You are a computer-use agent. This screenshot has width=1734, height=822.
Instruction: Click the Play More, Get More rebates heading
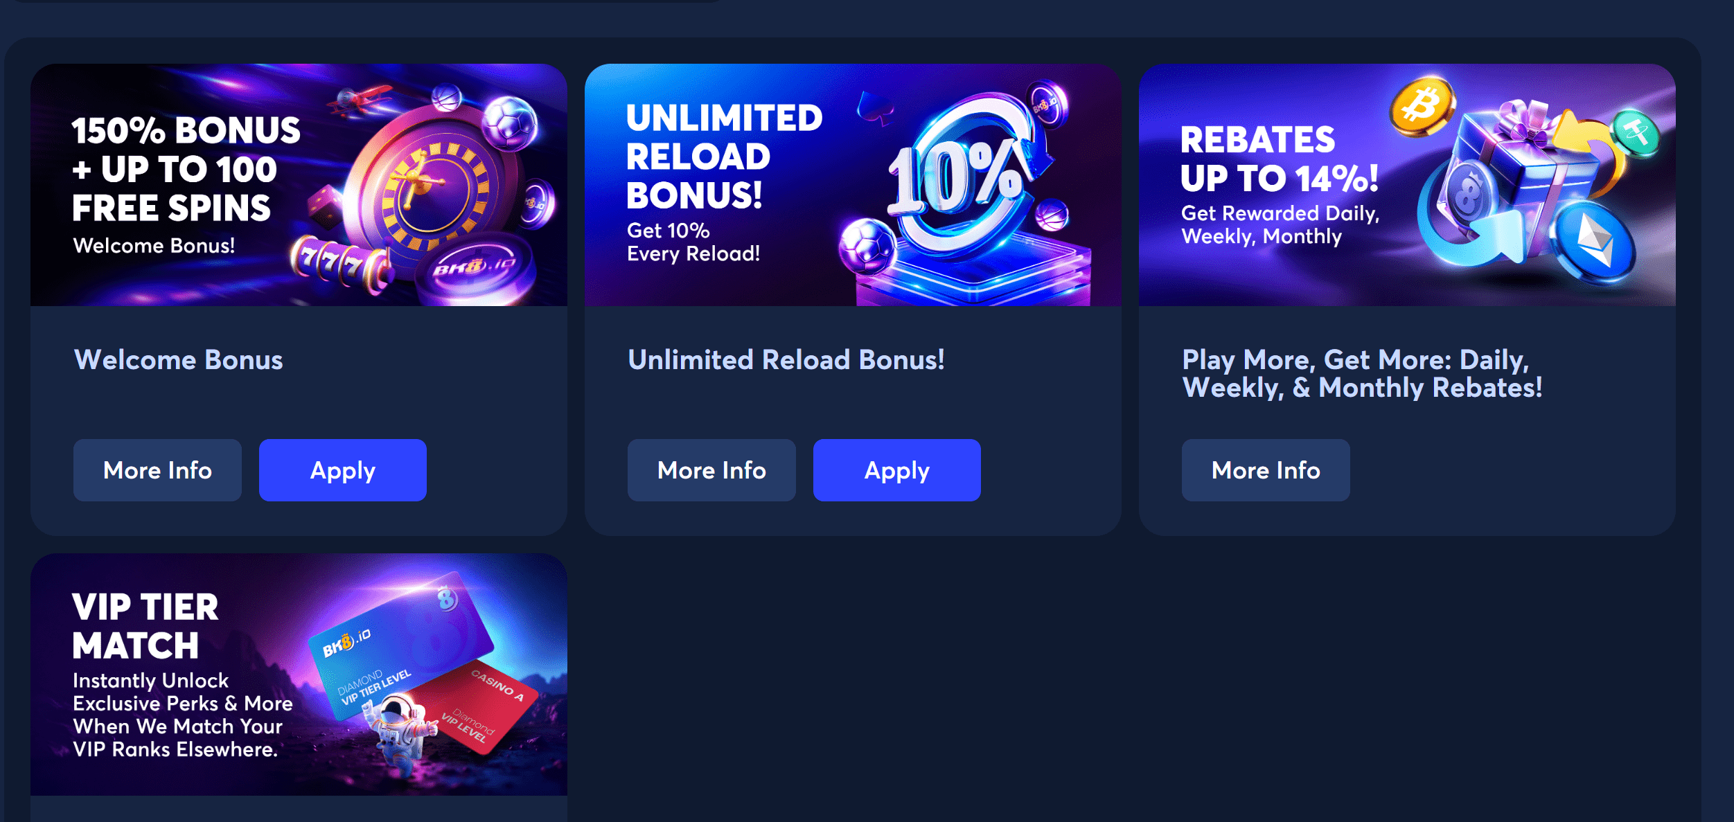click(1362, 373)
